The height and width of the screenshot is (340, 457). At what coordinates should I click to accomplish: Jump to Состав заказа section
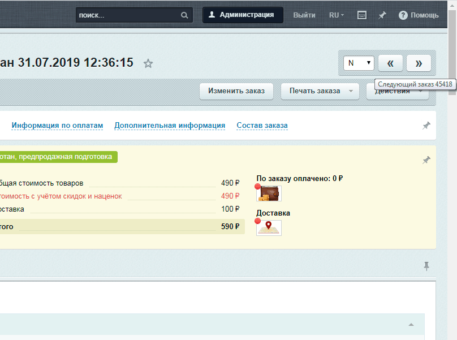[262, 126]
